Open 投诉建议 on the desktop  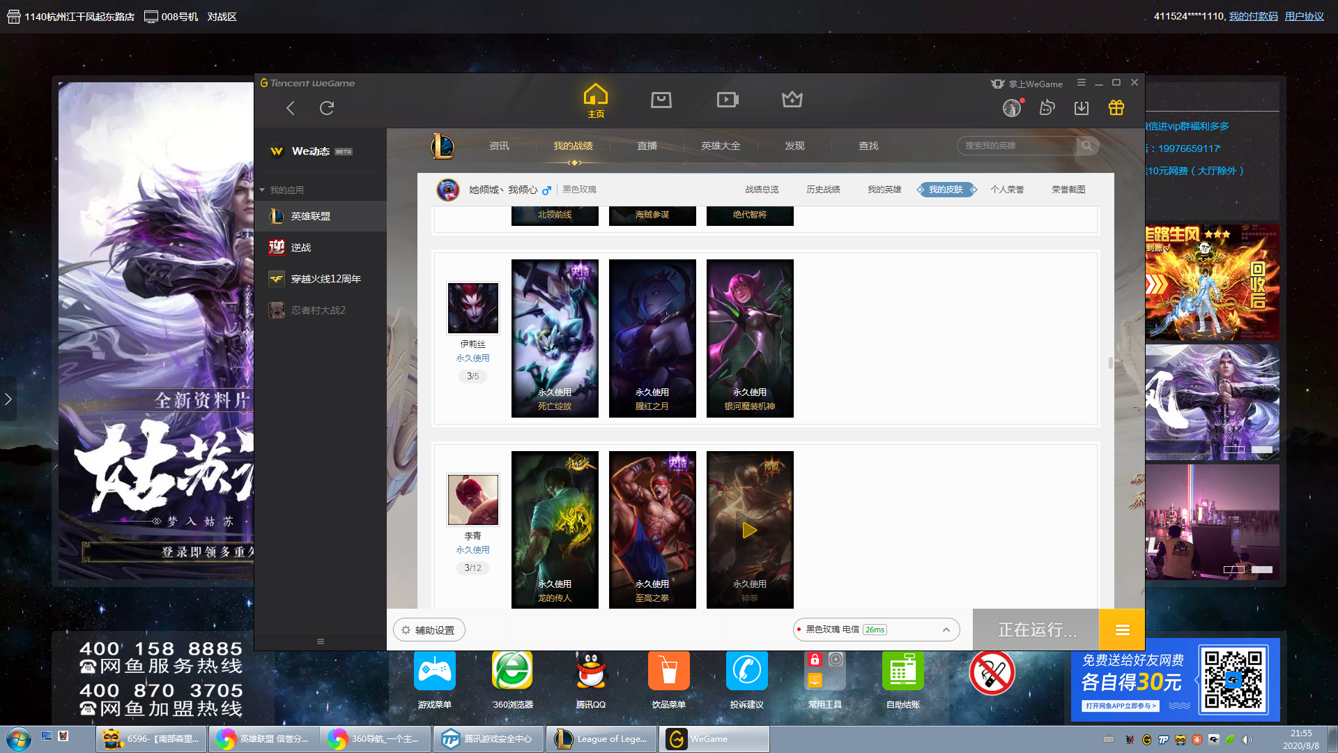click(747, 680)
